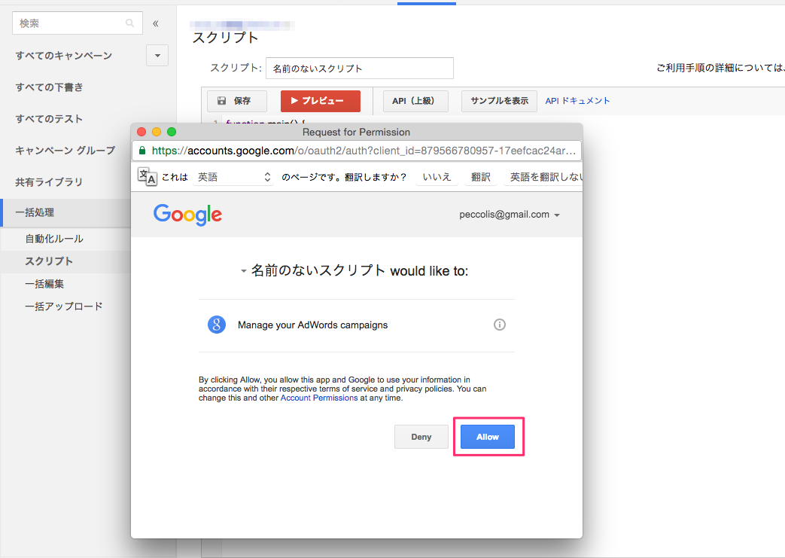Click Manage your AdWords campaigns text
This screenshot has height=558, width=785.
click(x=313, y=325)
